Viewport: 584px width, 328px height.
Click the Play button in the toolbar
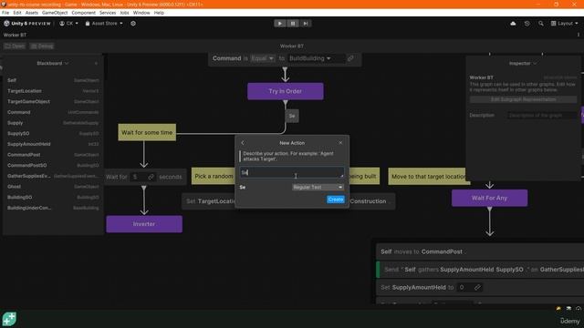point(280,24)
